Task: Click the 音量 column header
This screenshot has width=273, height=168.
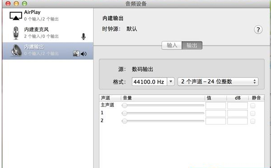Action: [163, 98]
